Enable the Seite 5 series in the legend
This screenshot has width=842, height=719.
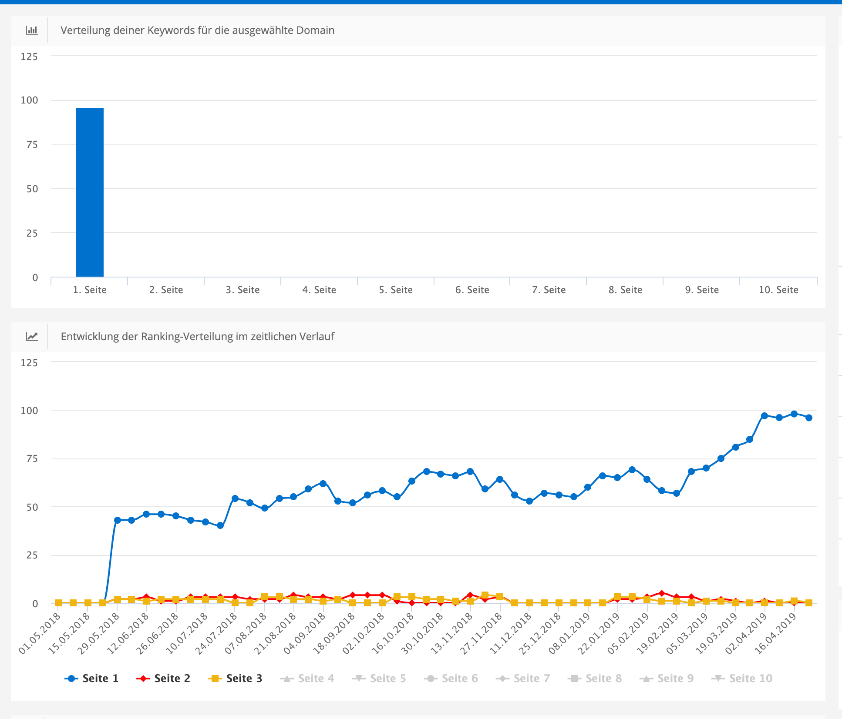pos(379,678)
